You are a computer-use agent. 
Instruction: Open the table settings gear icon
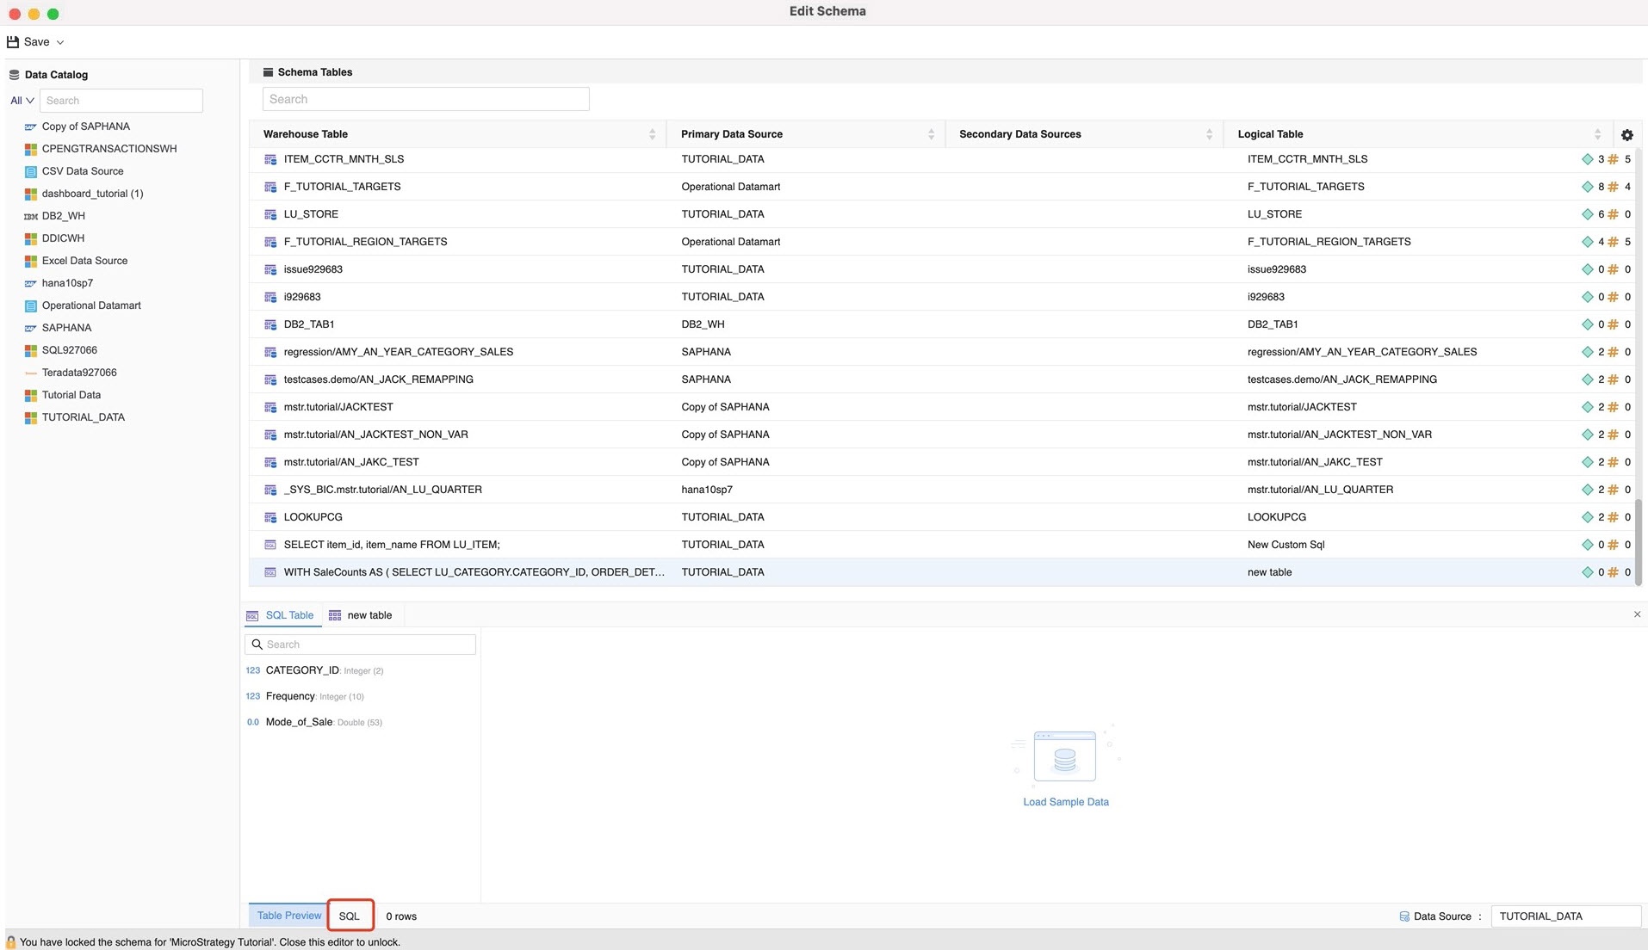click(x=1626, y=134)
